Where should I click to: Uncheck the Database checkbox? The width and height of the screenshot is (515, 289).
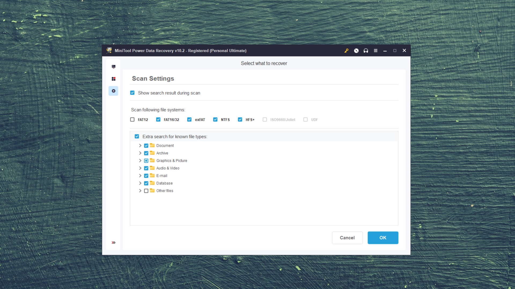[x=146, y=183]
